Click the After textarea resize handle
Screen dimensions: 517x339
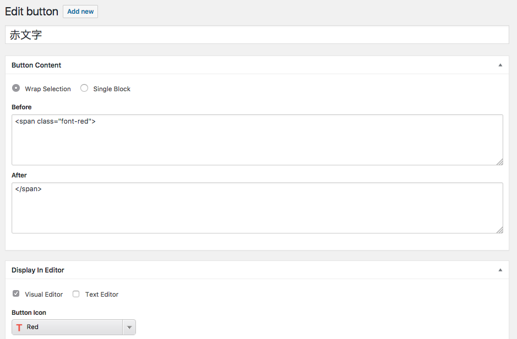coord(499,230)
